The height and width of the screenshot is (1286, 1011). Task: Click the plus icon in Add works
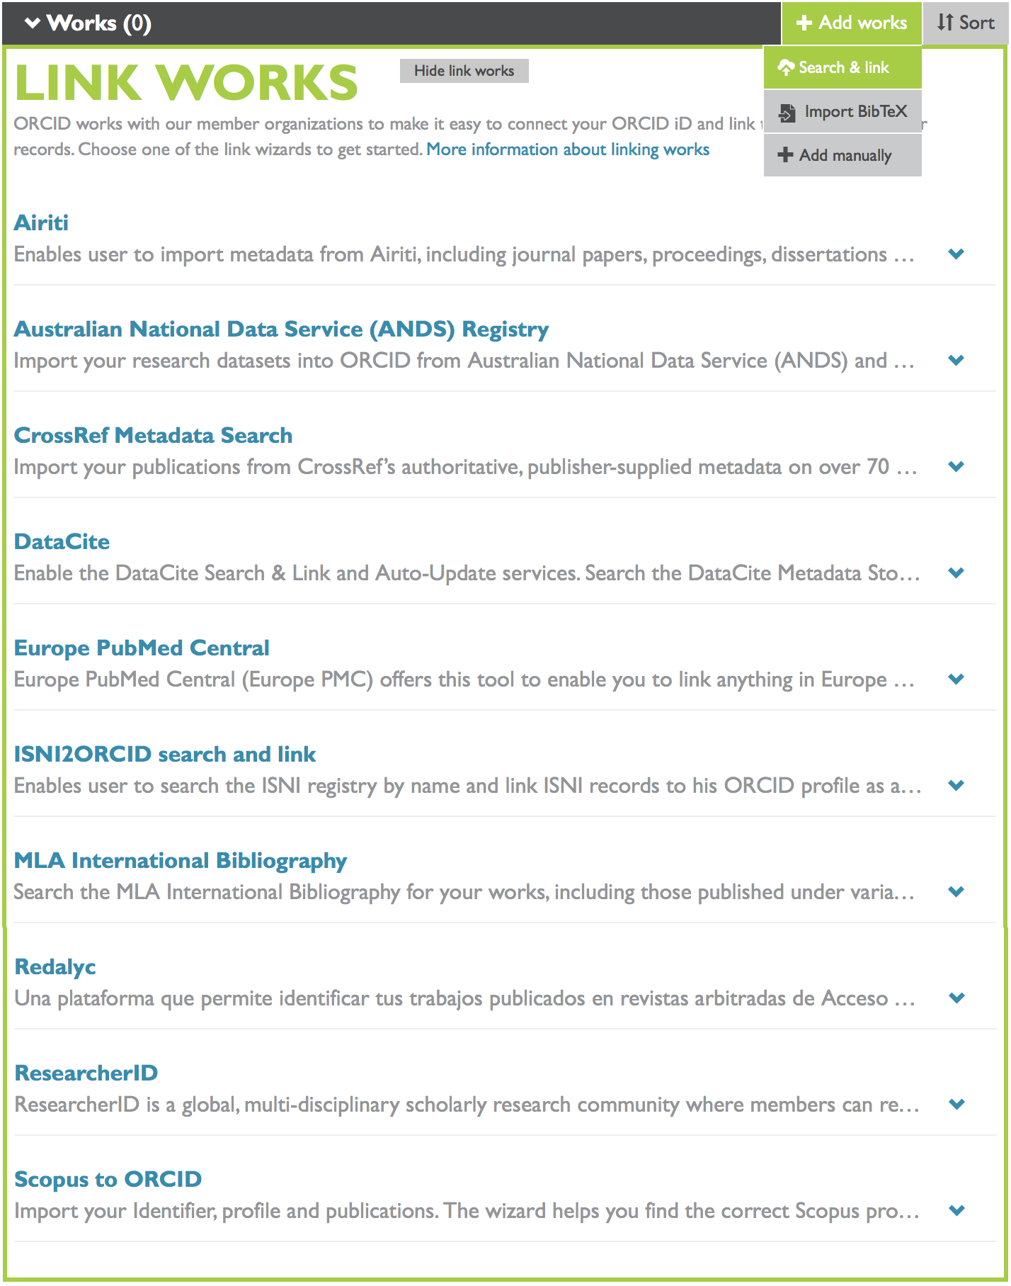tap(804, 23)
